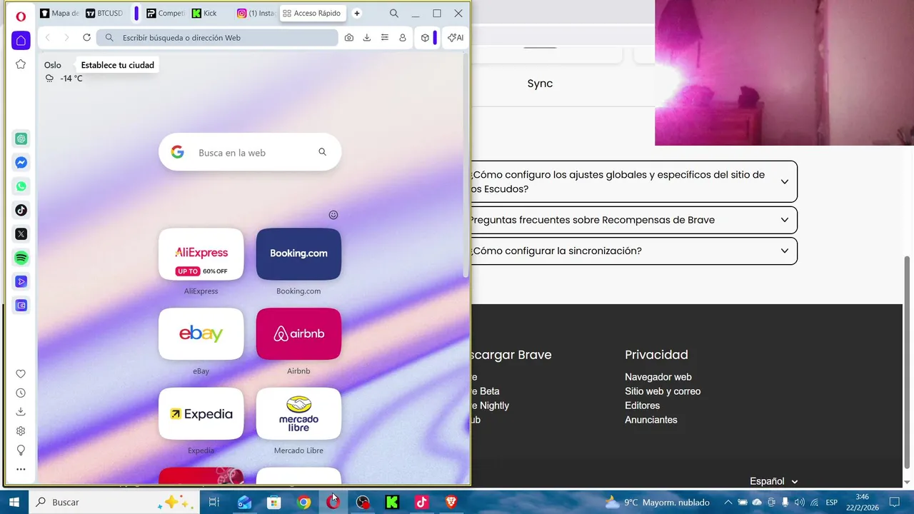This screenshot has width=914, height=514.
Task: Open Settings gear in Opera sidebar
Action: coord(21,431)
